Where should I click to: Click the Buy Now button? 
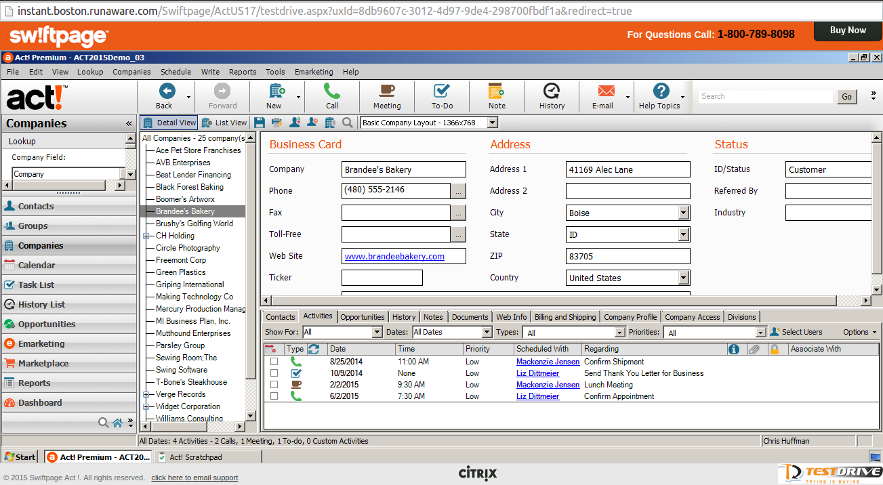click(848, 30)
